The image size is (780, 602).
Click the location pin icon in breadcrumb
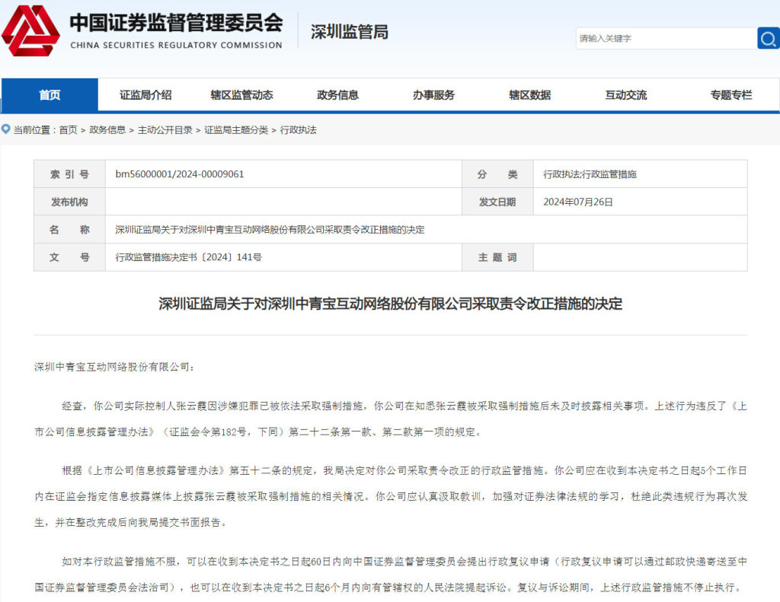pyautogui.click(x=6, y=129)
